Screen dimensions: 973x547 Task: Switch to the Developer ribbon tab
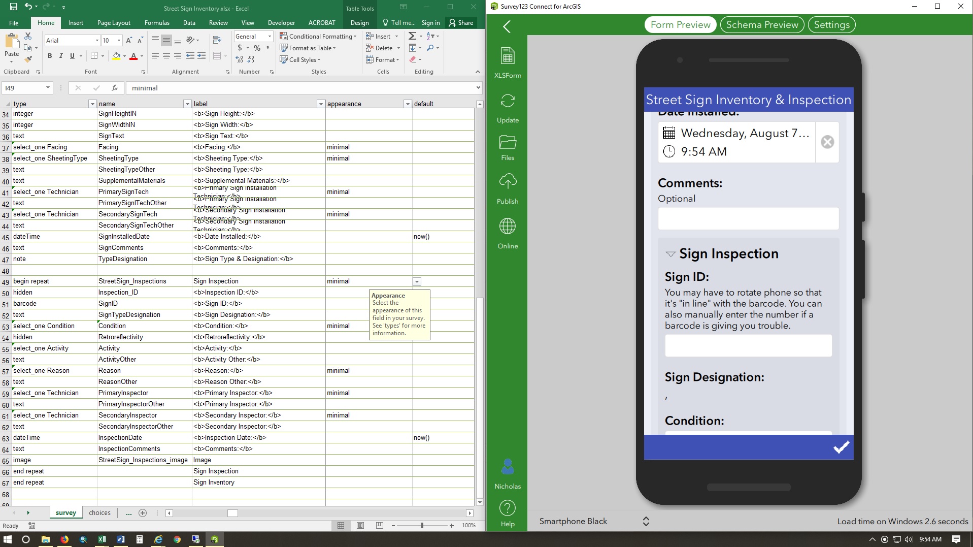click(281, 23)
